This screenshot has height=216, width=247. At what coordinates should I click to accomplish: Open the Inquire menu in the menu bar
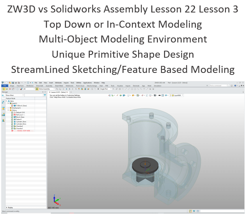click(x=68, y=83)
